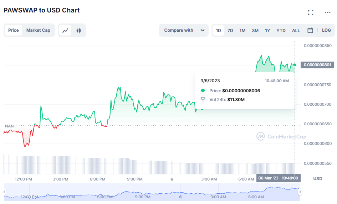Expand the Compare with dropdown
Viewport: 337px width, 204px height.
(184, 30)
